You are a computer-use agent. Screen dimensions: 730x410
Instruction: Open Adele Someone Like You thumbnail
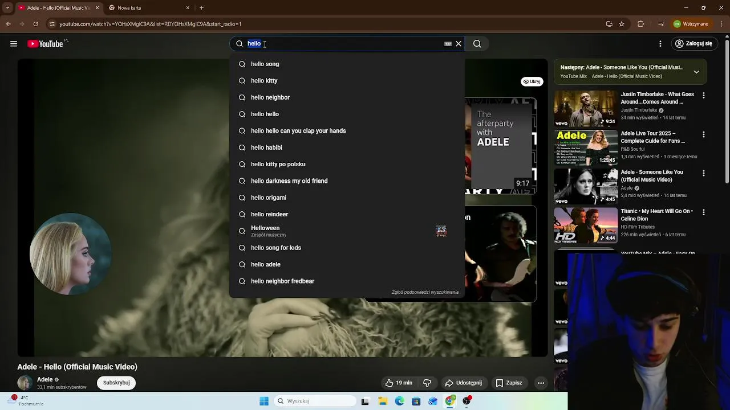tap(586, 186)
